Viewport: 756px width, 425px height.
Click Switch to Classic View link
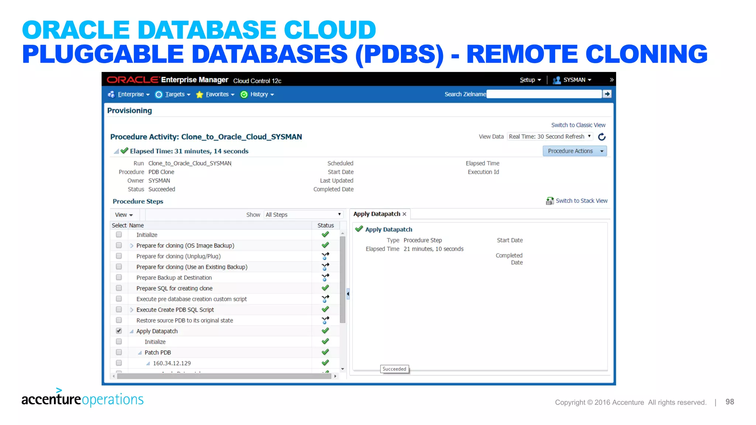[x=578, y=125]
